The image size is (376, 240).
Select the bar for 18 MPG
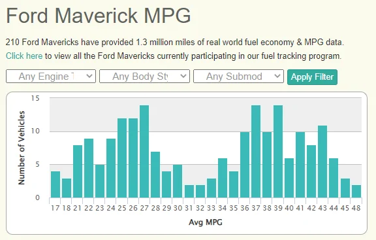click(x=67, y=188)
